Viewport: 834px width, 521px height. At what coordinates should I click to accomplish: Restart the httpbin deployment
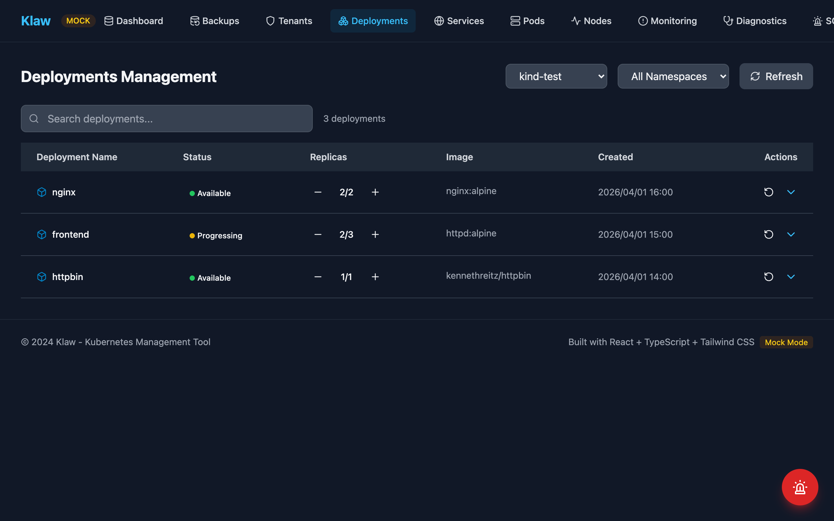tap(769, 277)
